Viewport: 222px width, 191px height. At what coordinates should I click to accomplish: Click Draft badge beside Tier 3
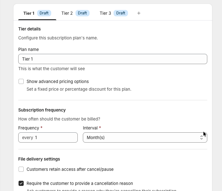coord(121,13)
